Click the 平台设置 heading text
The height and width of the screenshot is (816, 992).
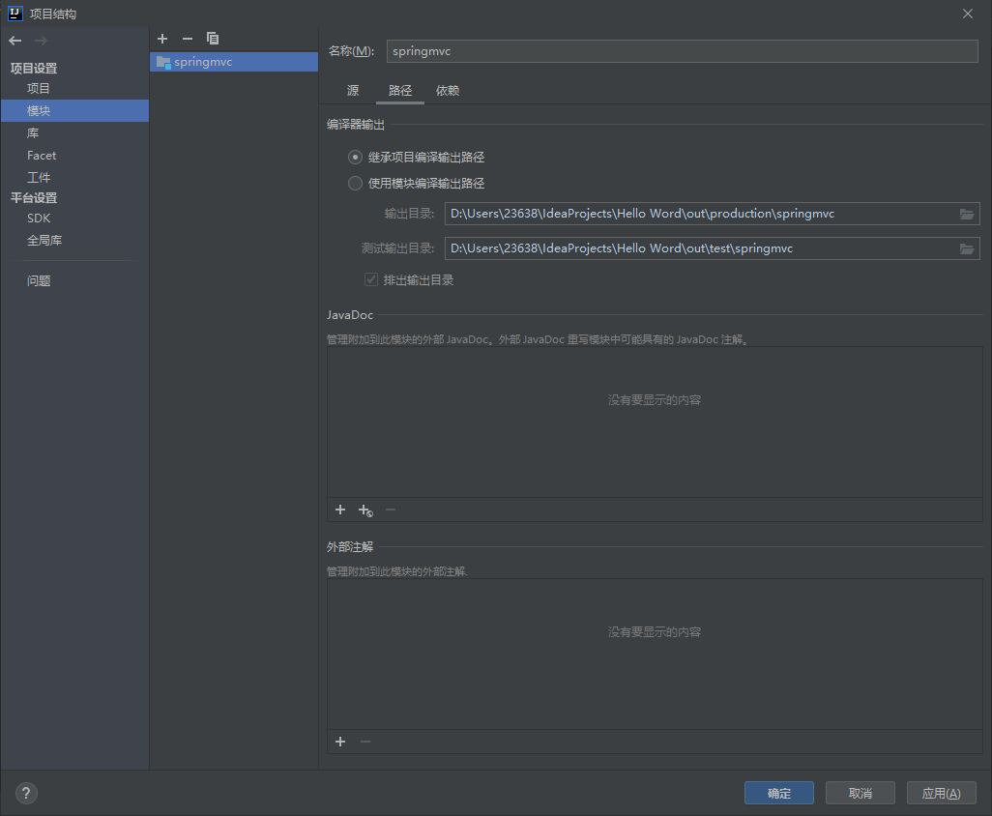tap(34, 198)
